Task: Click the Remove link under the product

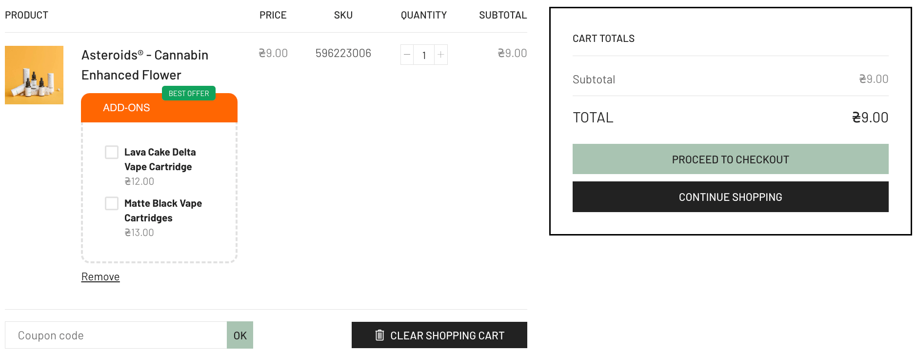Action: (100, 277)
